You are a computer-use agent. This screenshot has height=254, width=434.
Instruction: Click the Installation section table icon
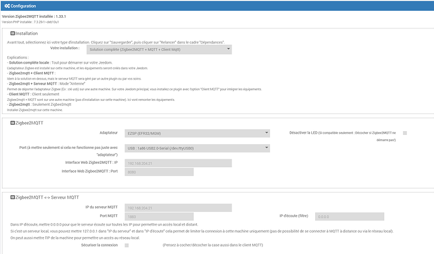13,33
